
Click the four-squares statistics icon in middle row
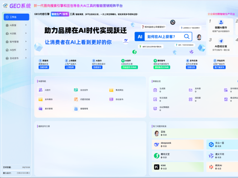click(190, 99)
